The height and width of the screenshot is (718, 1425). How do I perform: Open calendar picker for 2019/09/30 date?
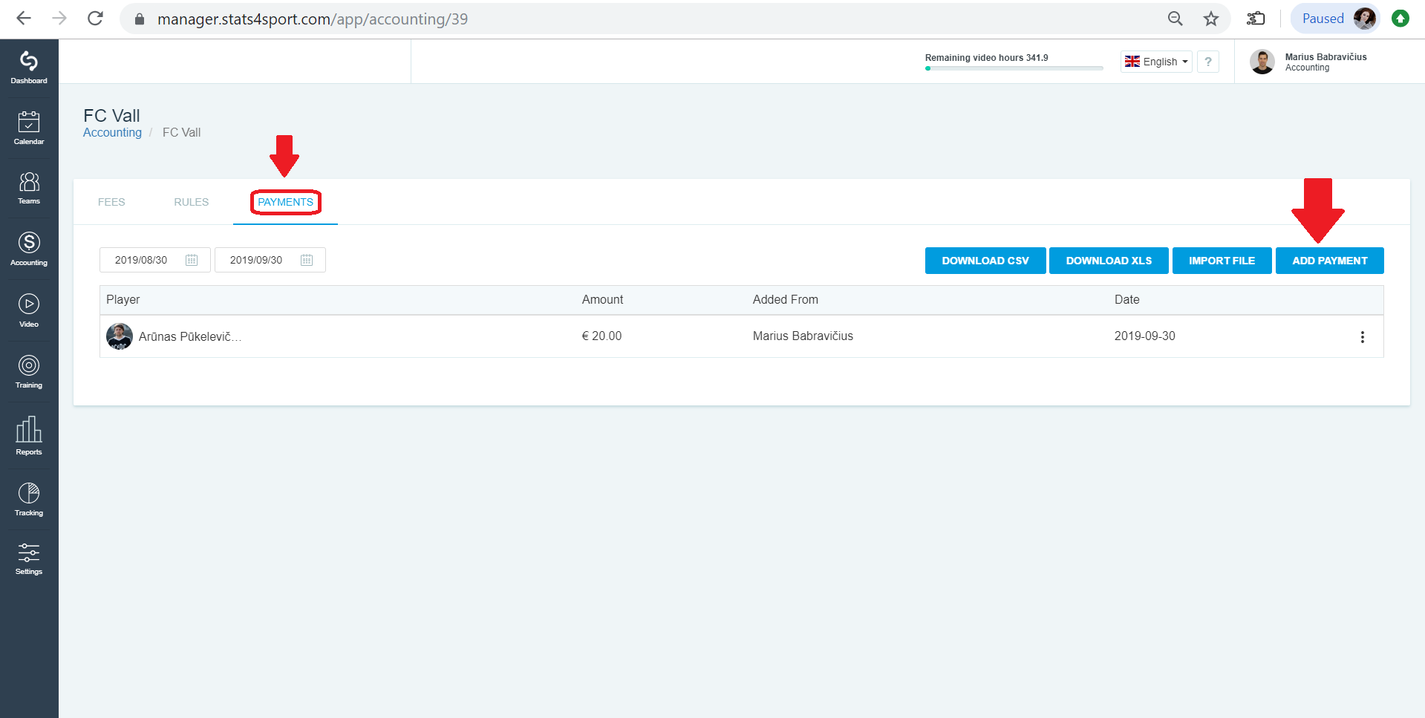pyautogui.click(x=307, y=260)
